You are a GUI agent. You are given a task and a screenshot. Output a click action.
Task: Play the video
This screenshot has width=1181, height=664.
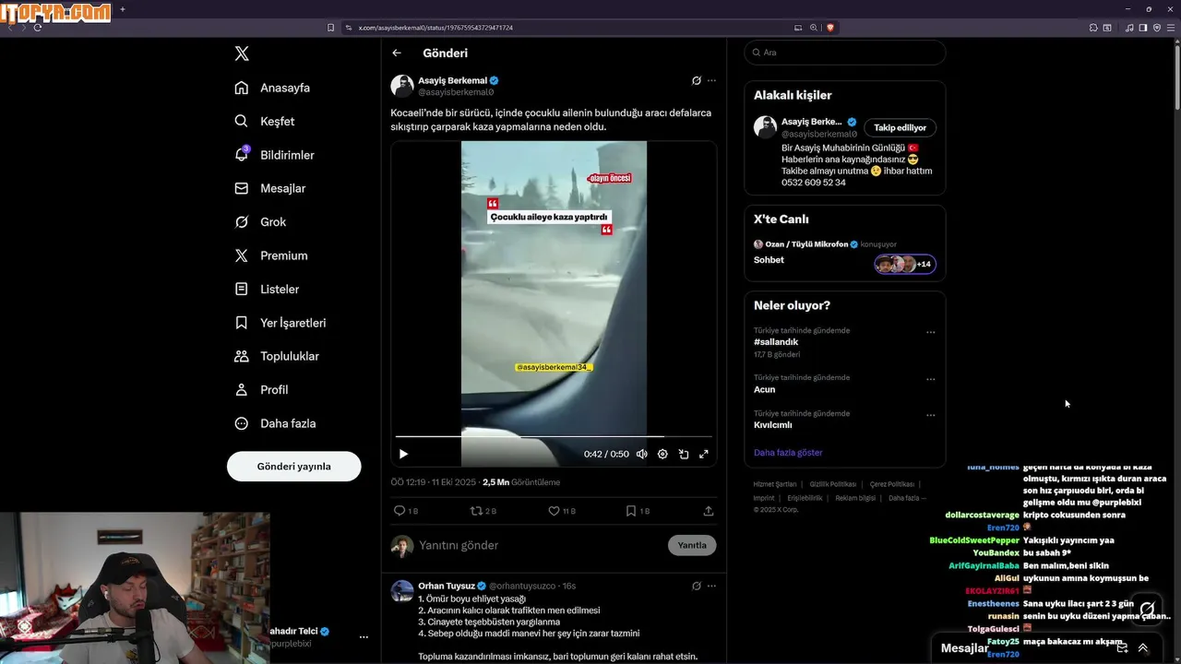tap(403, 454)
